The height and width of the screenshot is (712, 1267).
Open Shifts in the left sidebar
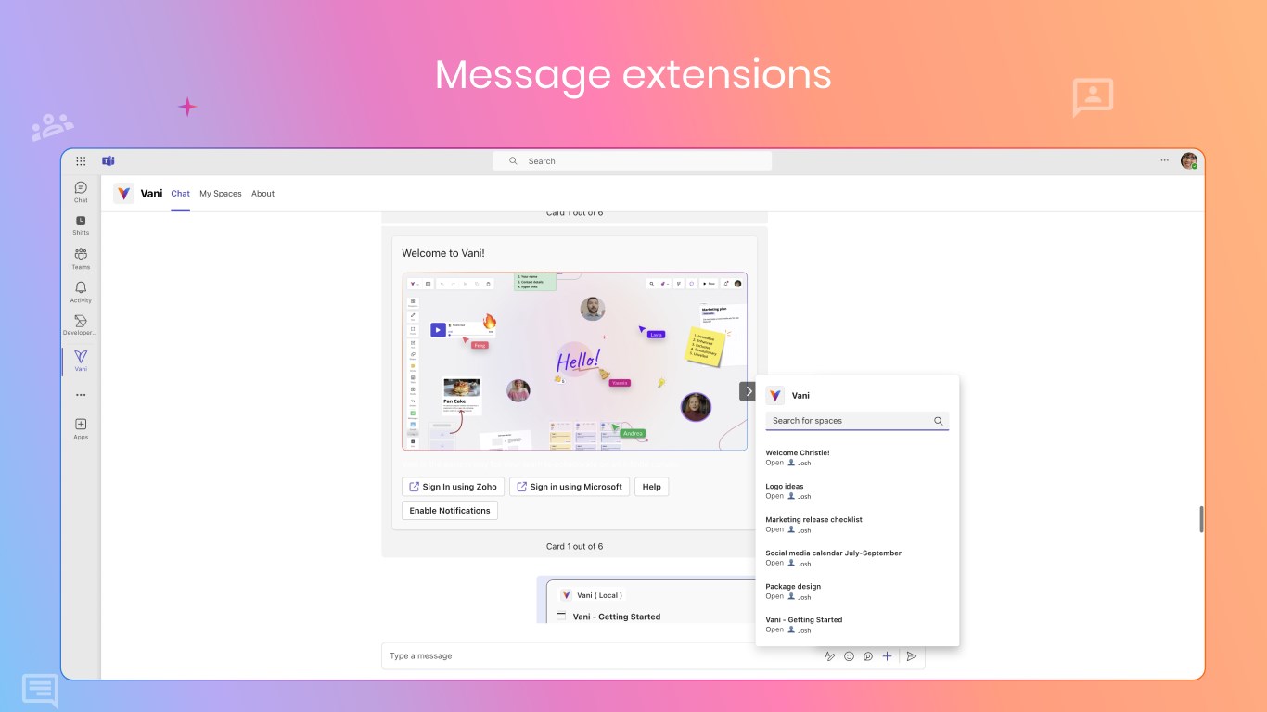(x=81, y=225)
